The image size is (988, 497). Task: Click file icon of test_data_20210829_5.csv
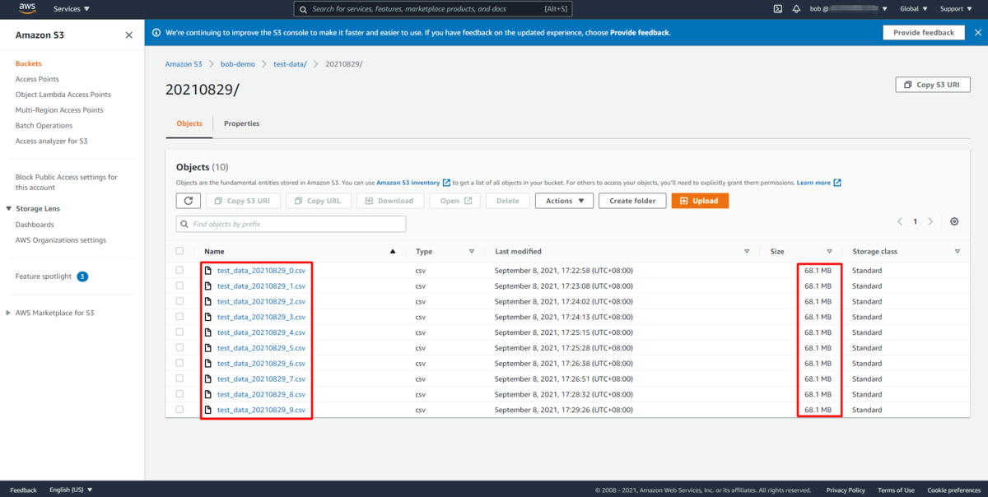point(208,348)
